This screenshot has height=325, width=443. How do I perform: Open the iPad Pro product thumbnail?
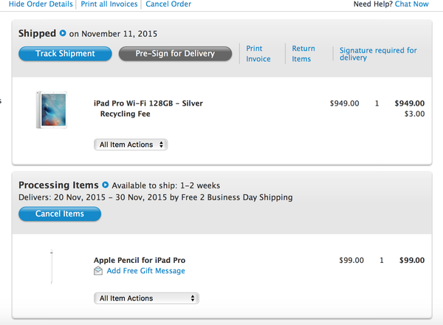tap(52, 109)
